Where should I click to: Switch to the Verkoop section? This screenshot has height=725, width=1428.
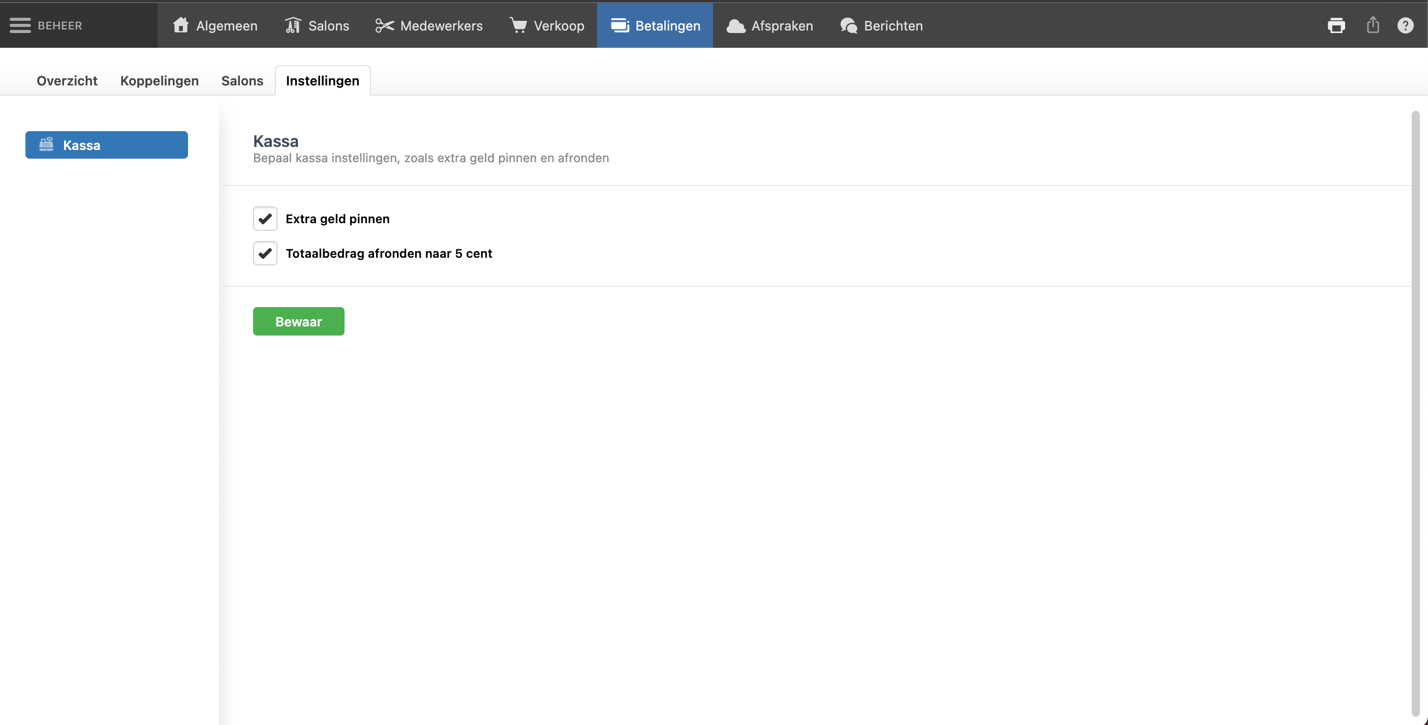point(547,25)
